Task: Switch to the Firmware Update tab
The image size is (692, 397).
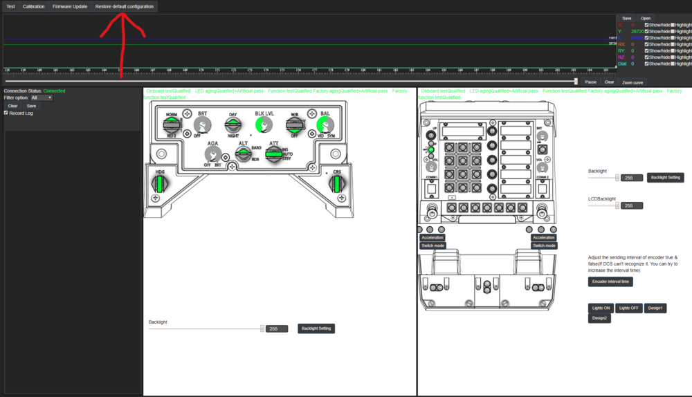Action: tap(70, 7)
